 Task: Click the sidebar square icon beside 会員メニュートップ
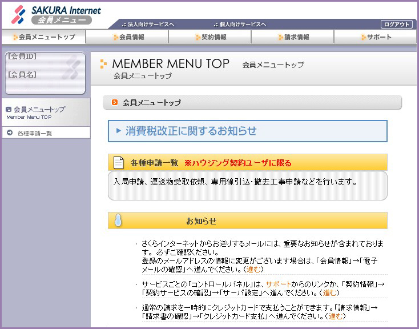click(8, 109)
